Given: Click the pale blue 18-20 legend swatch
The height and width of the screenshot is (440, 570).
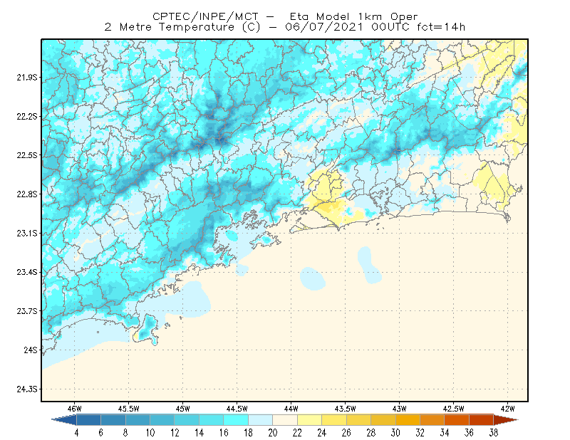Looking at the screenshot, I should 260,420.
